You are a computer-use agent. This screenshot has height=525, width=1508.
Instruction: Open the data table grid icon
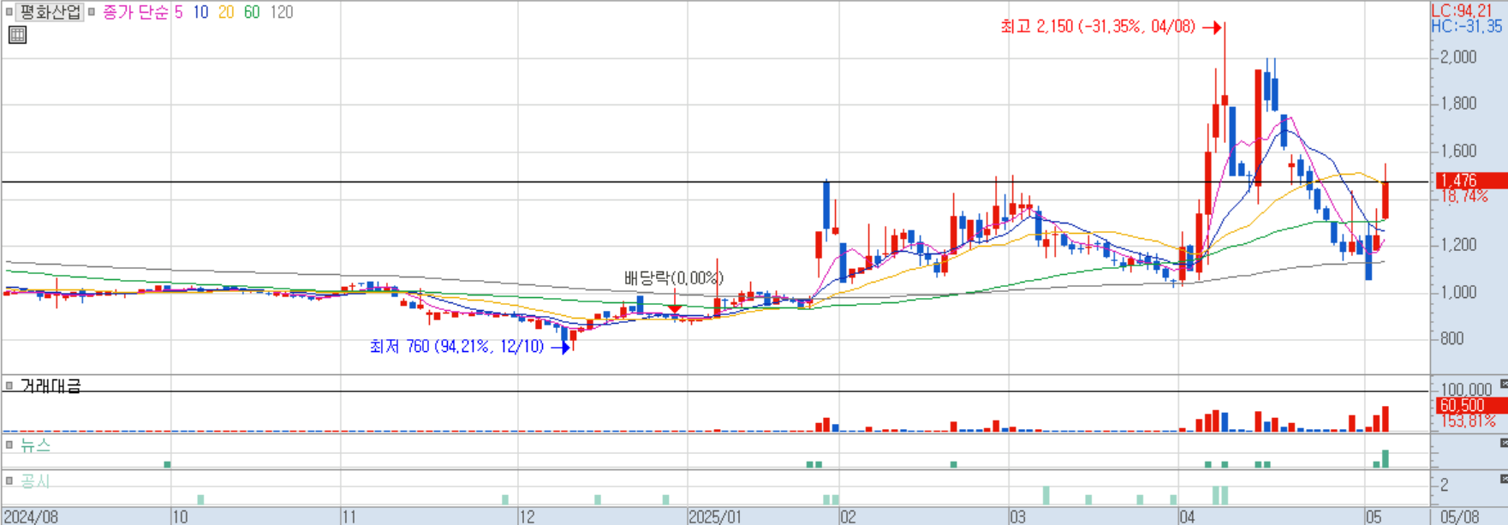coord(17,35)
